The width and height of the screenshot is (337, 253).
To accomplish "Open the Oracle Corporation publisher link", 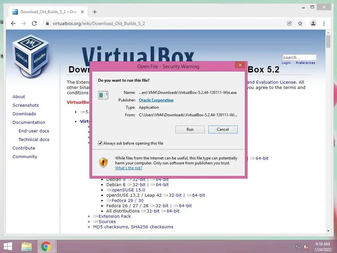I will (x=156, y=100).
